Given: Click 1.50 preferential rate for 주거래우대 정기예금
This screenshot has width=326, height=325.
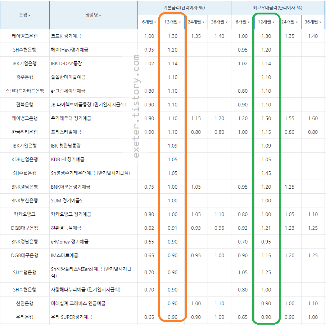Looking at the screenshot, I should point(266,118).
